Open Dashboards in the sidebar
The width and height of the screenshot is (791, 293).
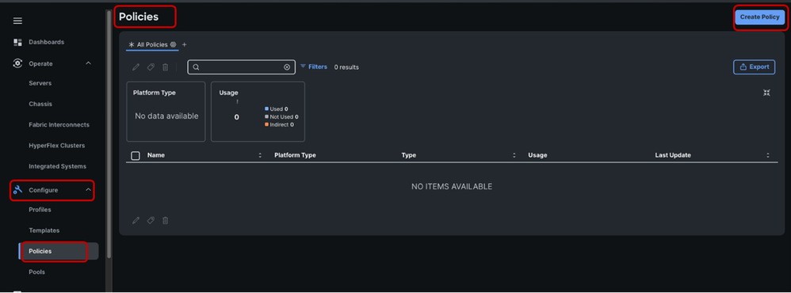47,42
